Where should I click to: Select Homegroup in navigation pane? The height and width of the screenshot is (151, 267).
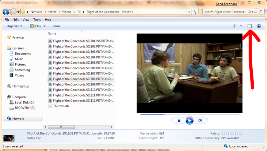pos(21,86)
